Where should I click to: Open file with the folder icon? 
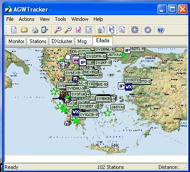click(24, 30)
